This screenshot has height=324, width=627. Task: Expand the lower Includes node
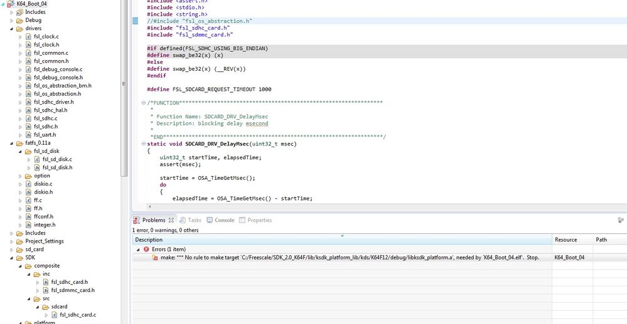pyautogui.click(x=11, y=233)
